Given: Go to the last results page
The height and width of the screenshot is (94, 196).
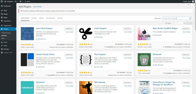Looking at the screenshot, I should pyautogui.click(x=191, y=23).
